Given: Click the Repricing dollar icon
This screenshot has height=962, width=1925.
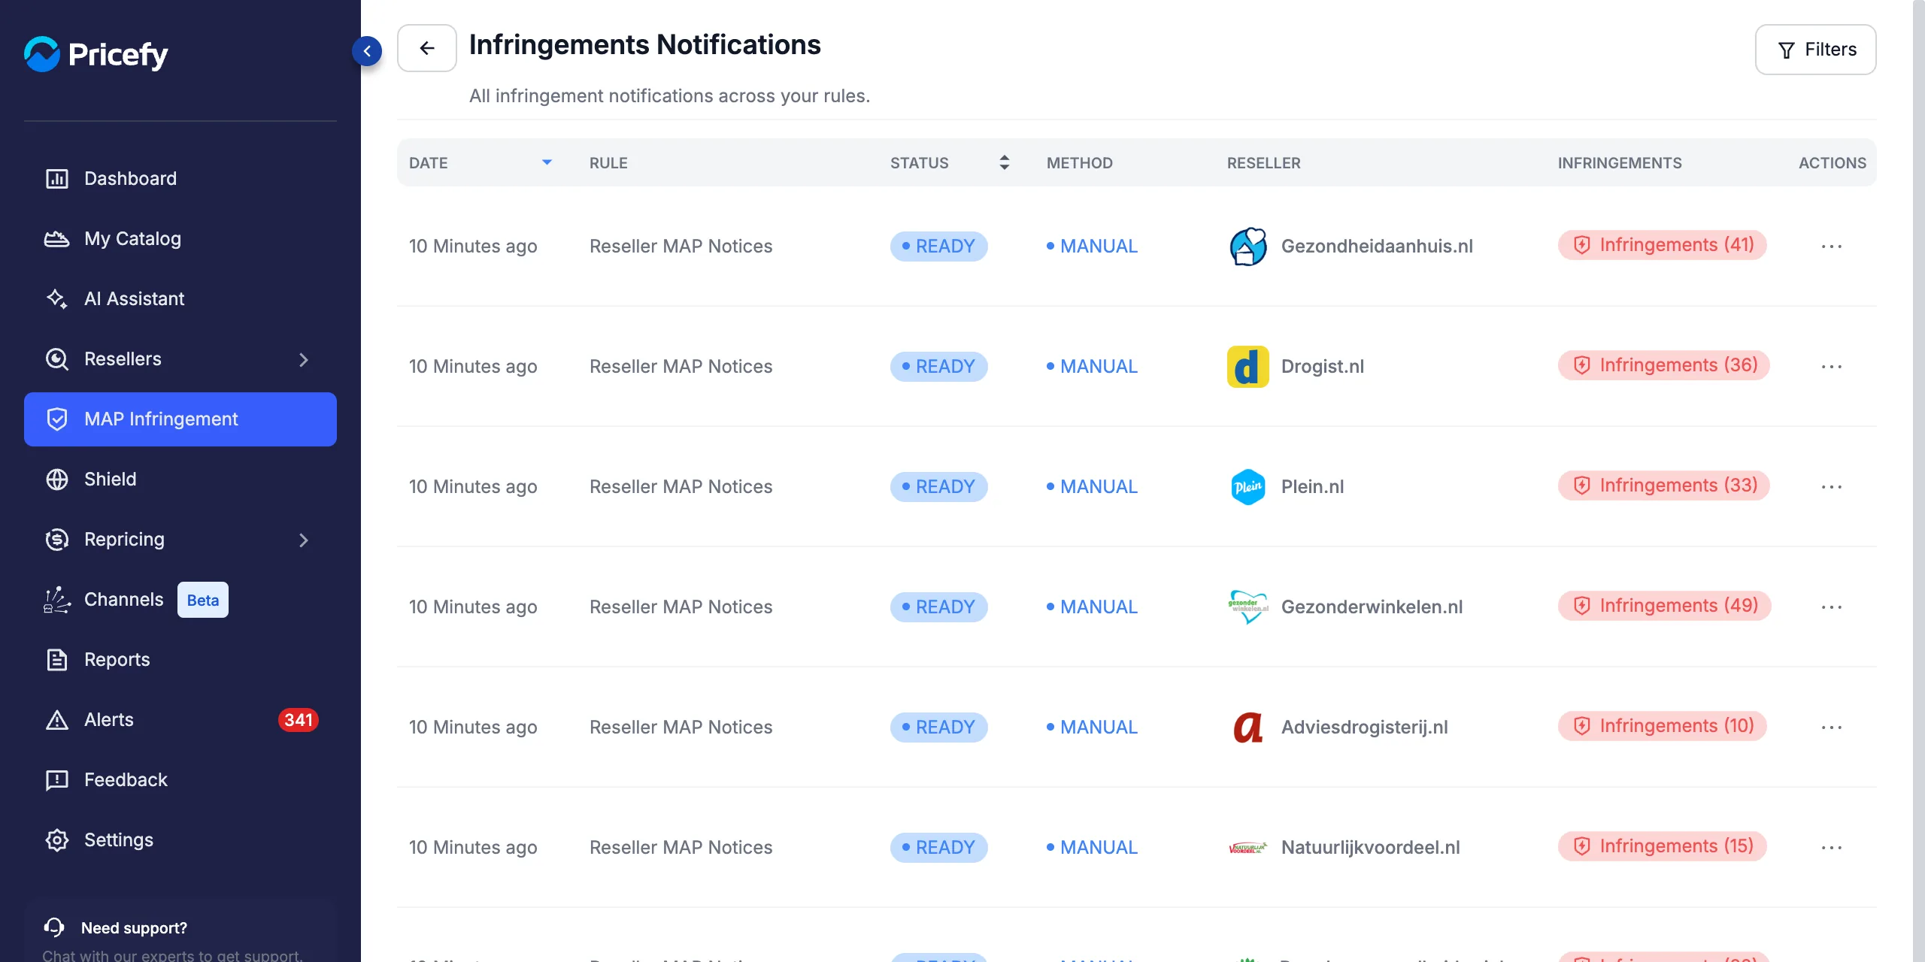Looking at the screenshot, I should pyautogui.click(x=57, y=540).
